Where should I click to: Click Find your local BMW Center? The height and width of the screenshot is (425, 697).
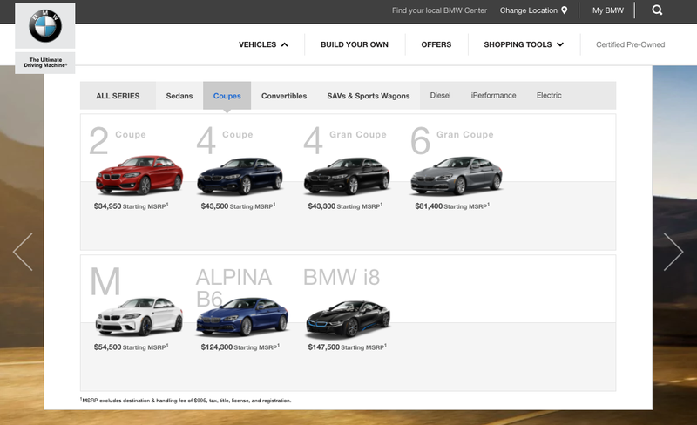439,10
